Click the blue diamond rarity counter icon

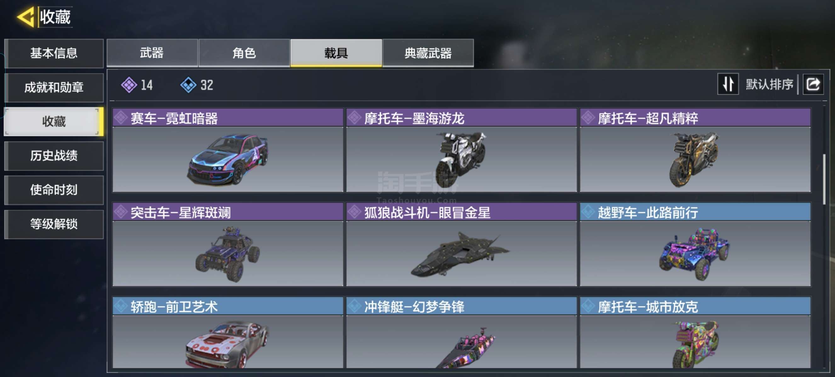[x=188, y=85]
